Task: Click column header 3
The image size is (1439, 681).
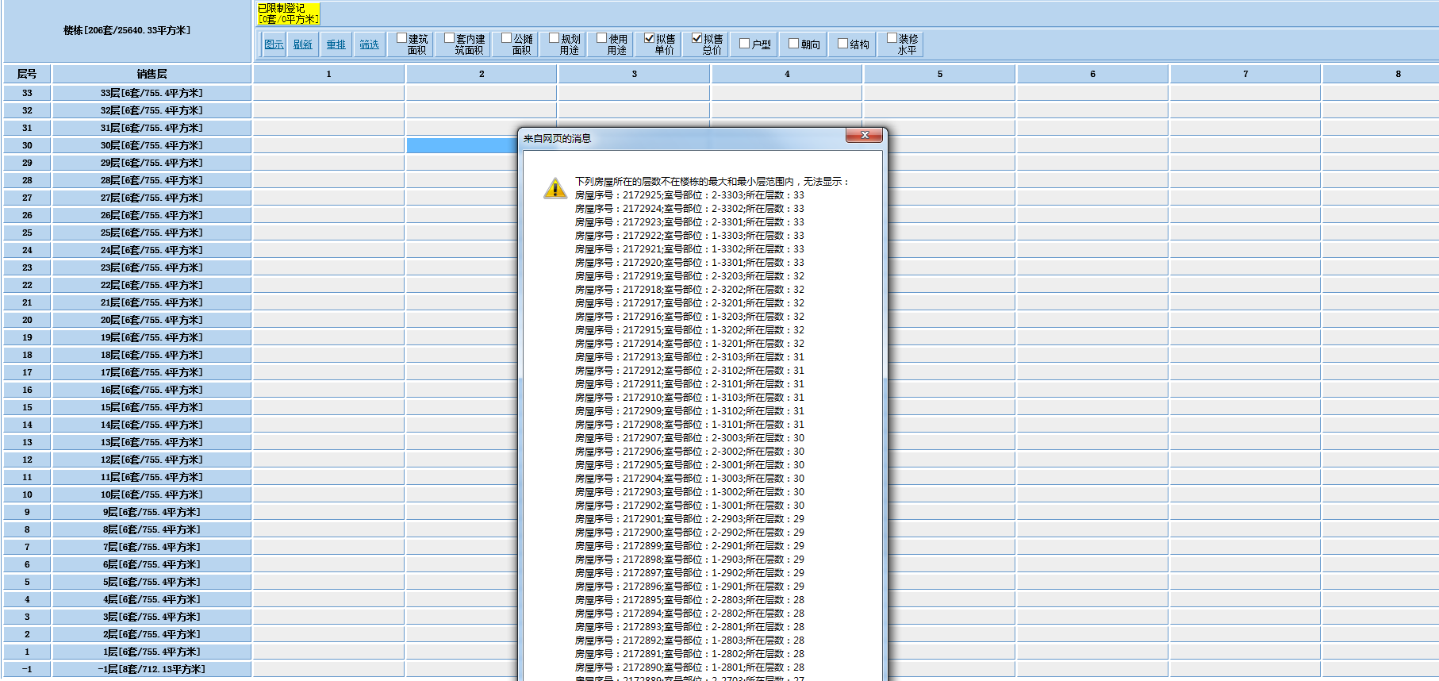Action: [635, 74]
